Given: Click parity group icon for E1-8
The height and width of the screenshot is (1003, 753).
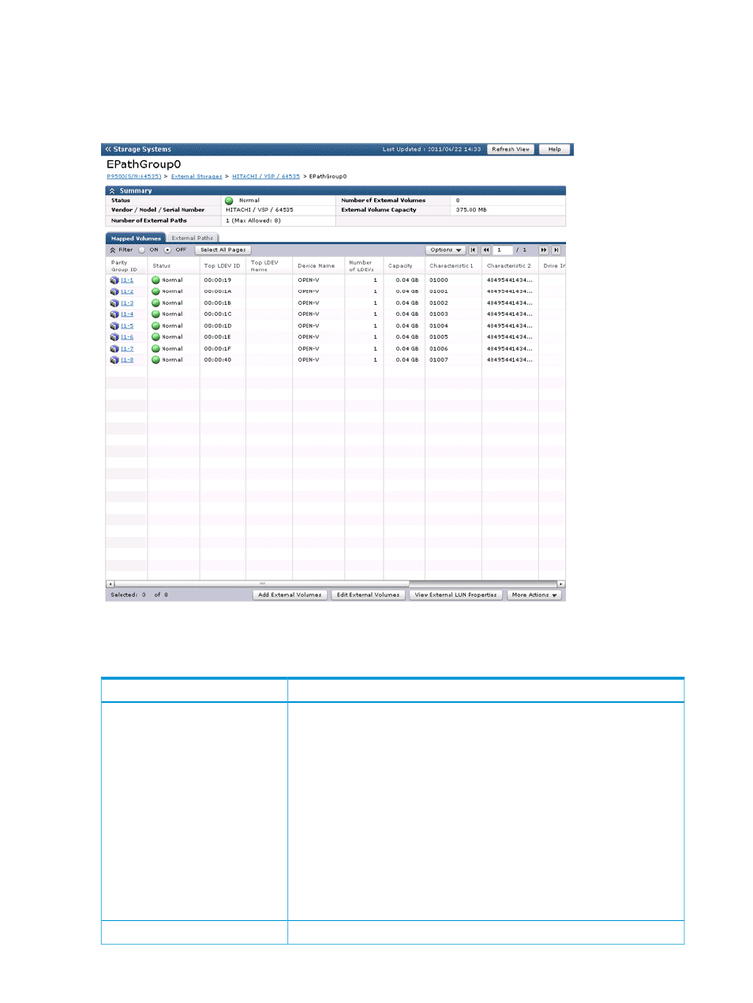Looking at the screenshot, I should point(114,360).
